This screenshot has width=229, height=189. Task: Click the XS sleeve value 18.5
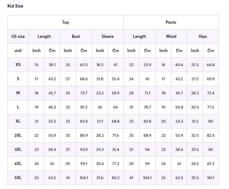click(x=100, y=65)
